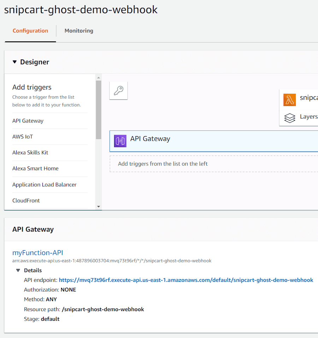Switch to the Configuration tab
Viewport: 318px width, 338px height.
30,31
